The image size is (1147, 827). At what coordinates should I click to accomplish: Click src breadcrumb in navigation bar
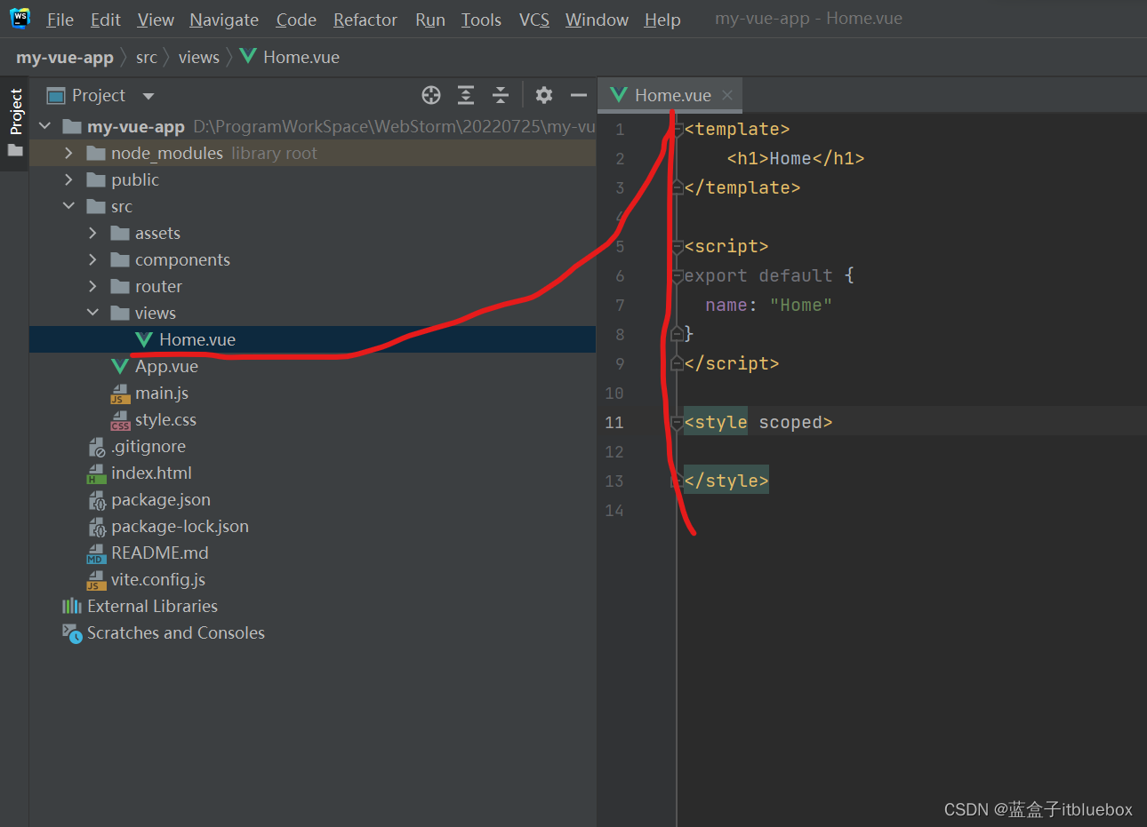coord(146,58)
